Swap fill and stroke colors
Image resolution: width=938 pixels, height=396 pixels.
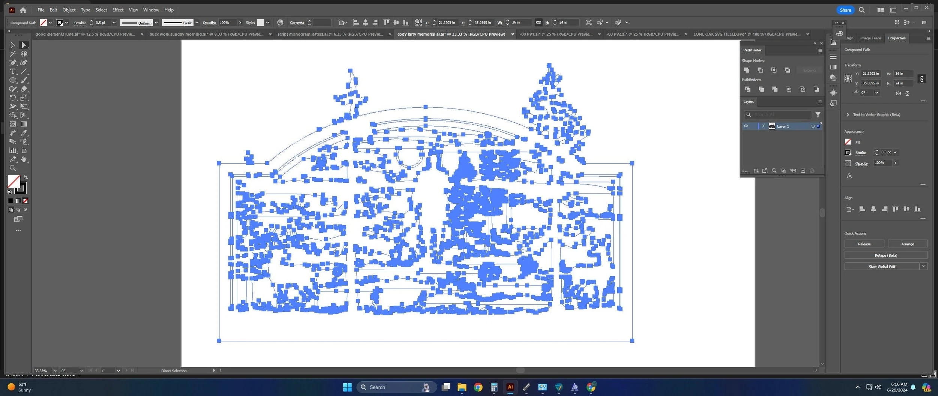pos(26,177)
